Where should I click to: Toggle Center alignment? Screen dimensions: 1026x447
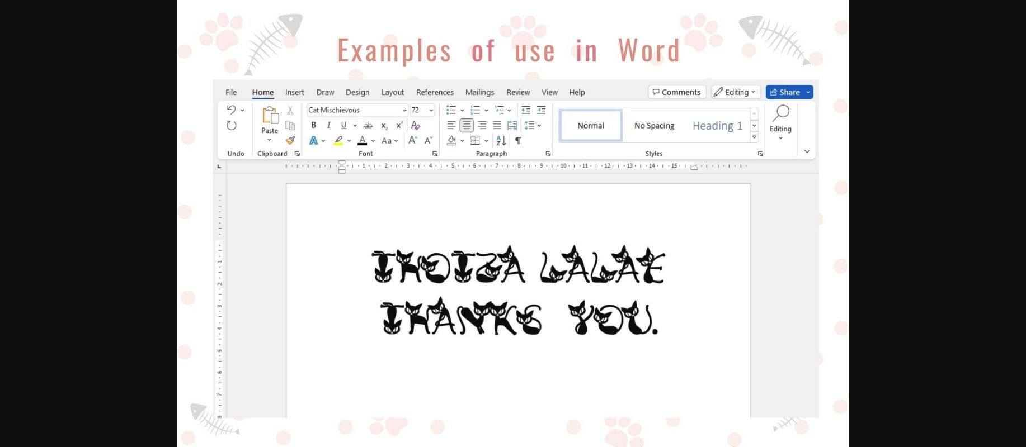click(x=467, y=125)
